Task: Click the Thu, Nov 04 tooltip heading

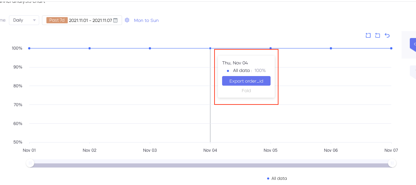Action: click(x=235, y=63)
